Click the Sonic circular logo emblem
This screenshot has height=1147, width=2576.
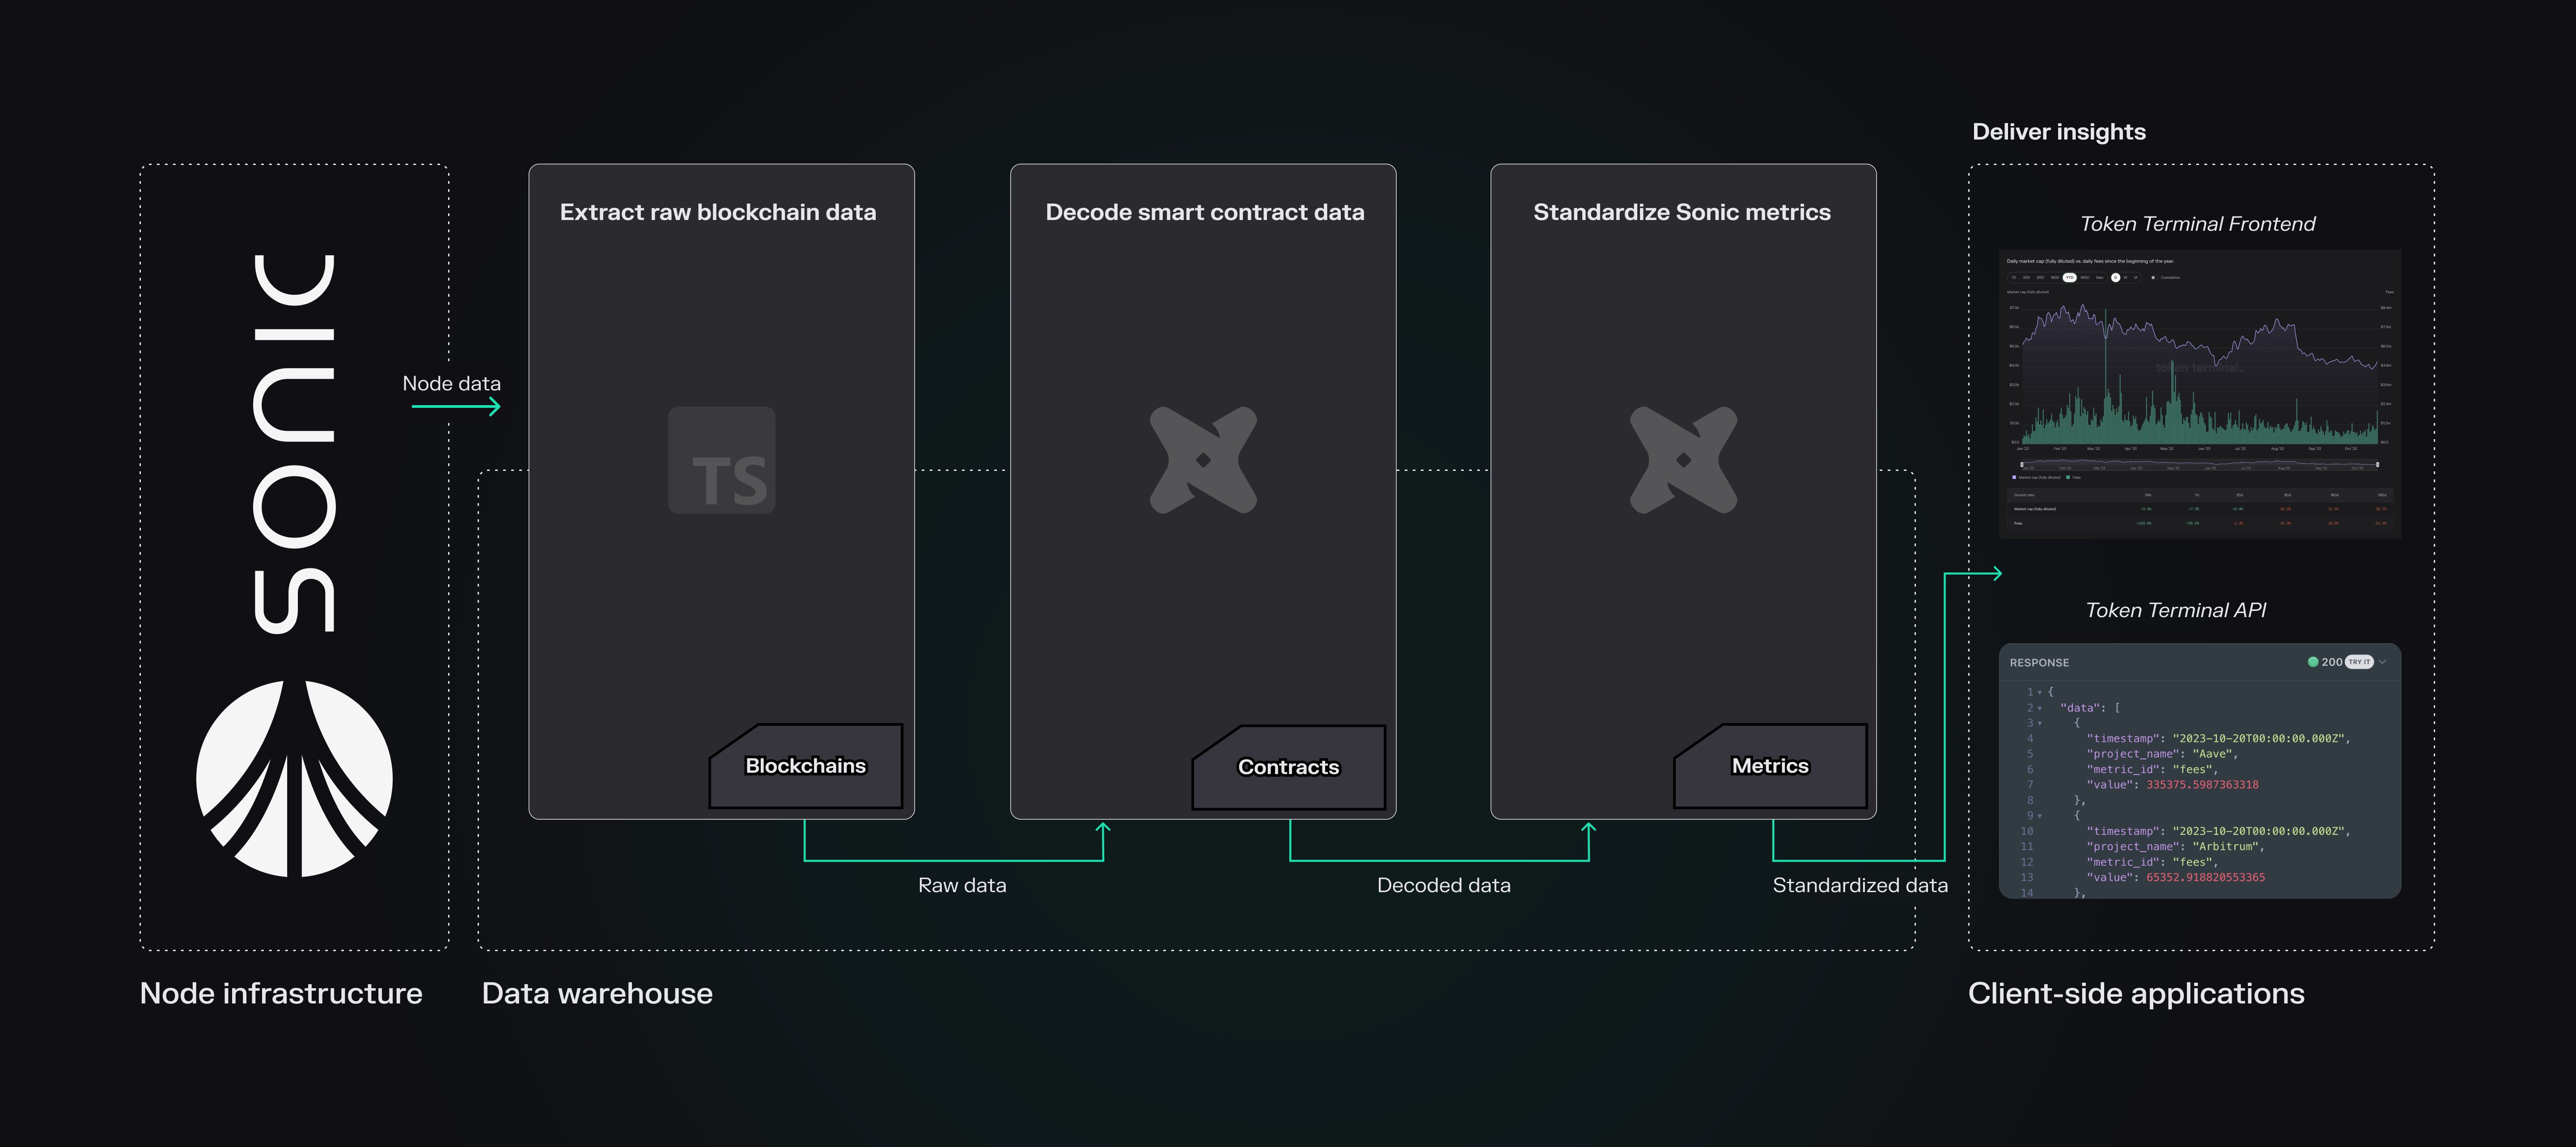click(294, 779)
